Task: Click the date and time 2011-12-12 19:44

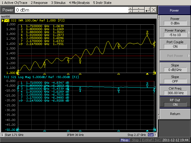Action: pos(175,140)
